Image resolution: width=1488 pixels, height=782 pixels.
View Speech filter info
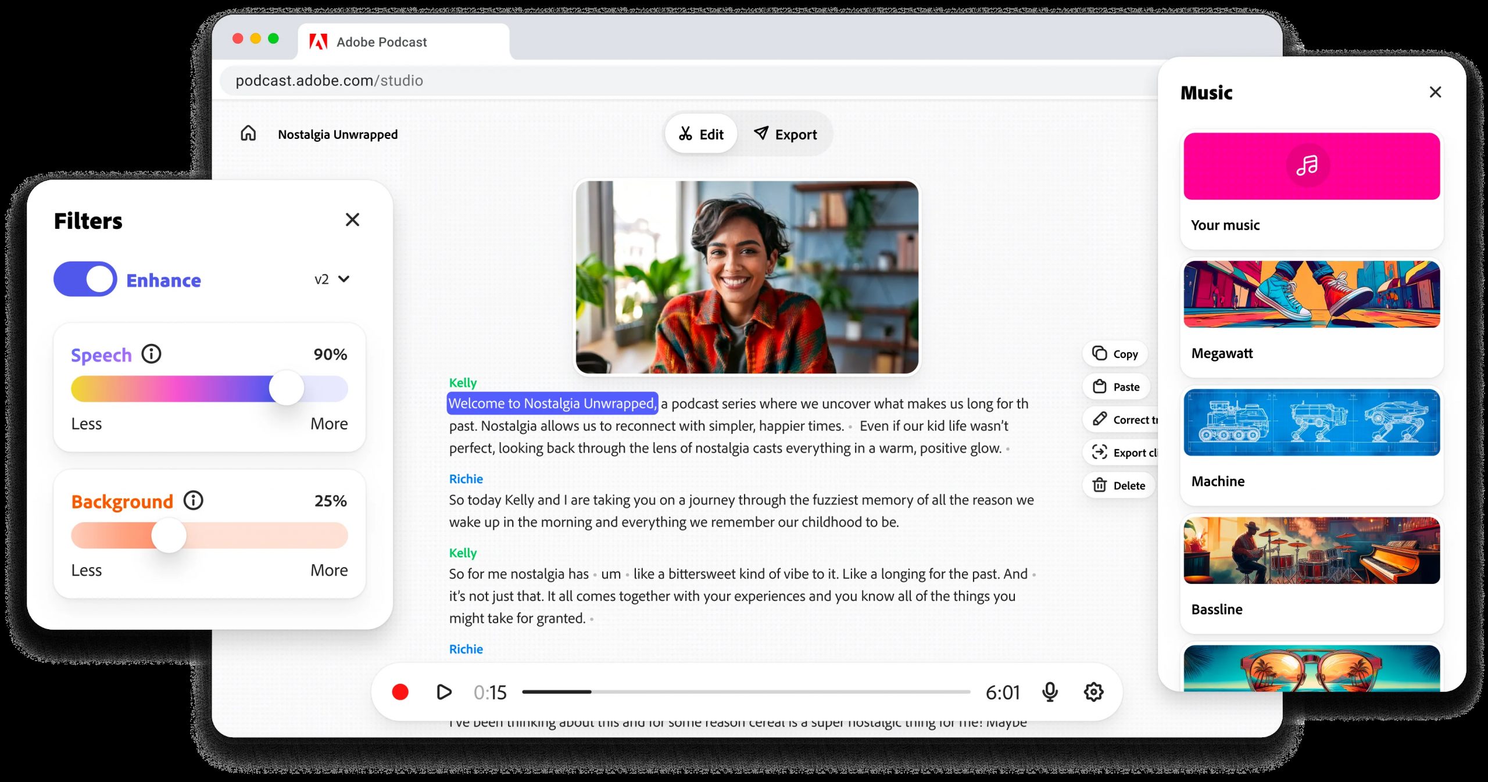tap(151, 354)
